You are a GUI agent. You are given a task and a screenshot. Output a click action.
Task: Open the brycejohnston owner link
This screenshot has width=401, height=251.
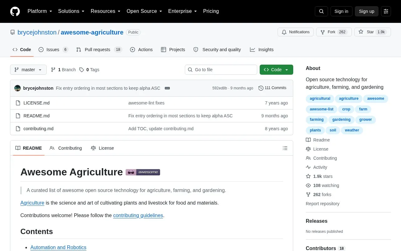click(x=37, y=32)
